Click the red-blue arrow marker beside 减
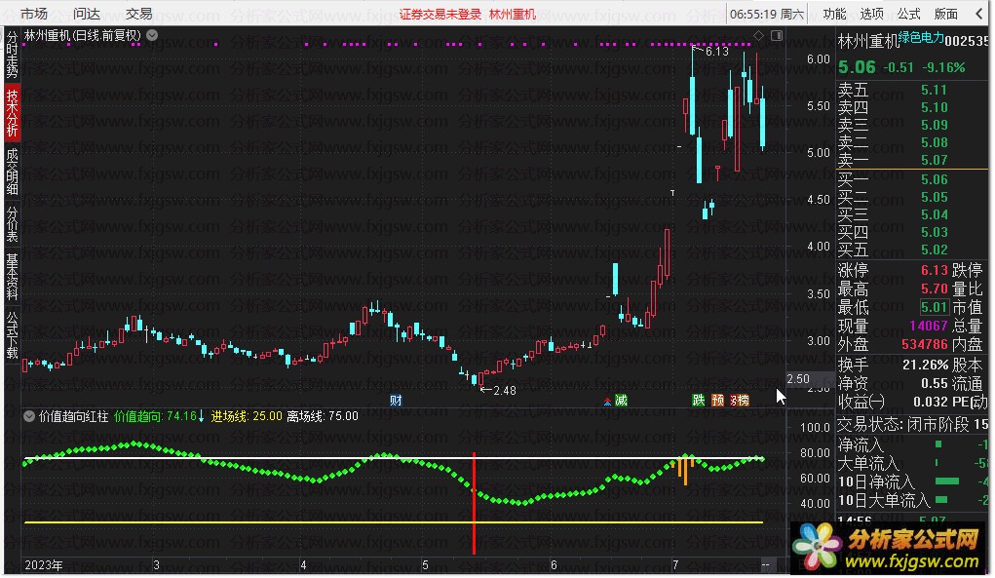Screen dimensions: 995x578 point(607,402)
